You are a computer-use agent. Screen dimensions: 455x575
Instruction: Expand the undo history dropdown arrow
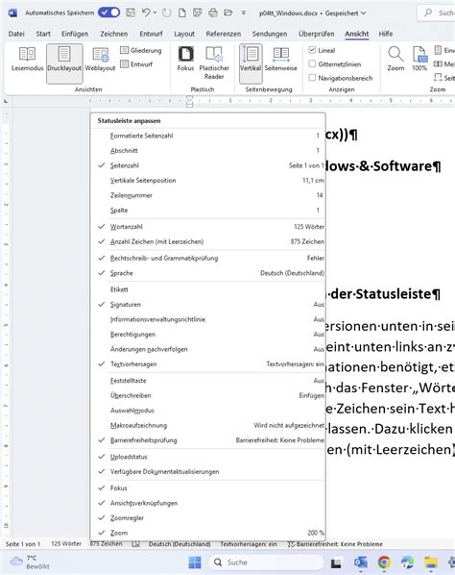[156, 12]
